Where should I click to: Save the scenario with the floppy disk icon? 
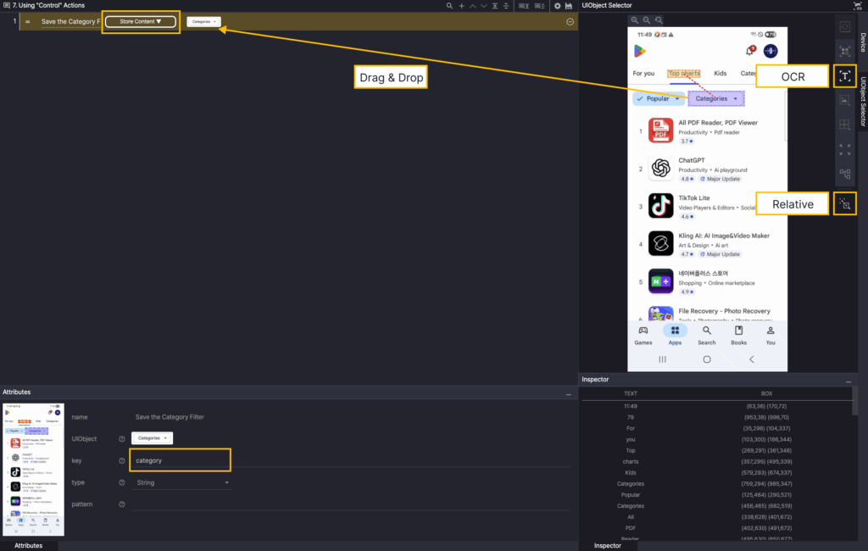568,6
